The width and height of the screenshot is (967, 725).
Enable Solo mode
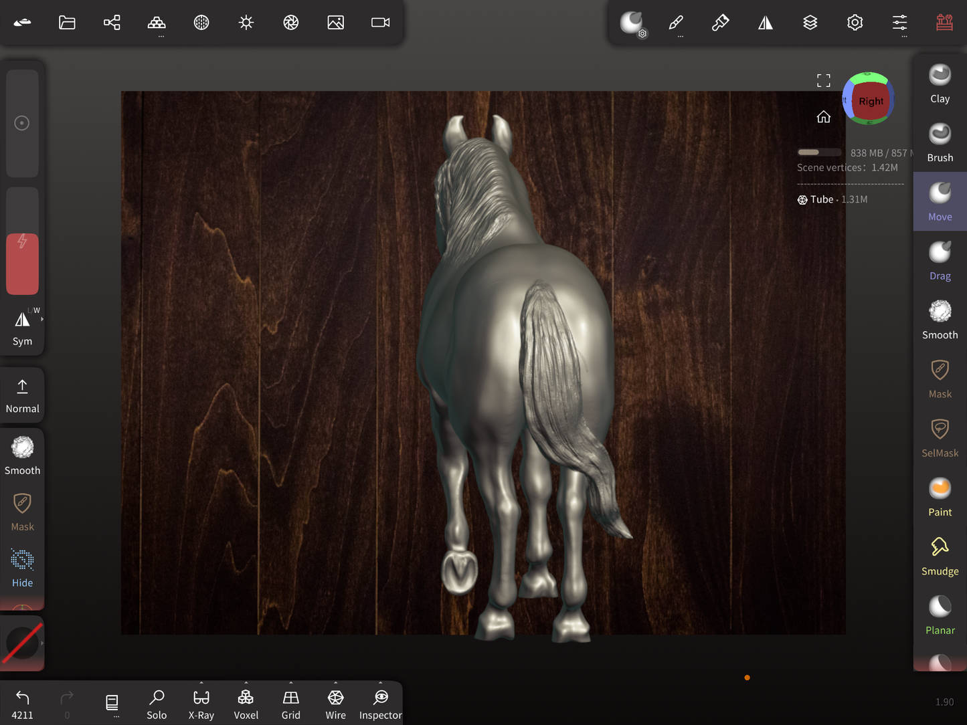click(x=157, y=705)
